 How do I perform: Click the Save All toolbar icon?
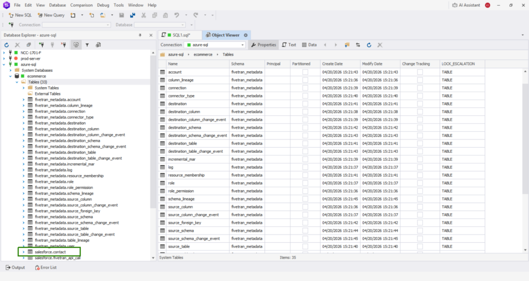[x=132, y=15]
